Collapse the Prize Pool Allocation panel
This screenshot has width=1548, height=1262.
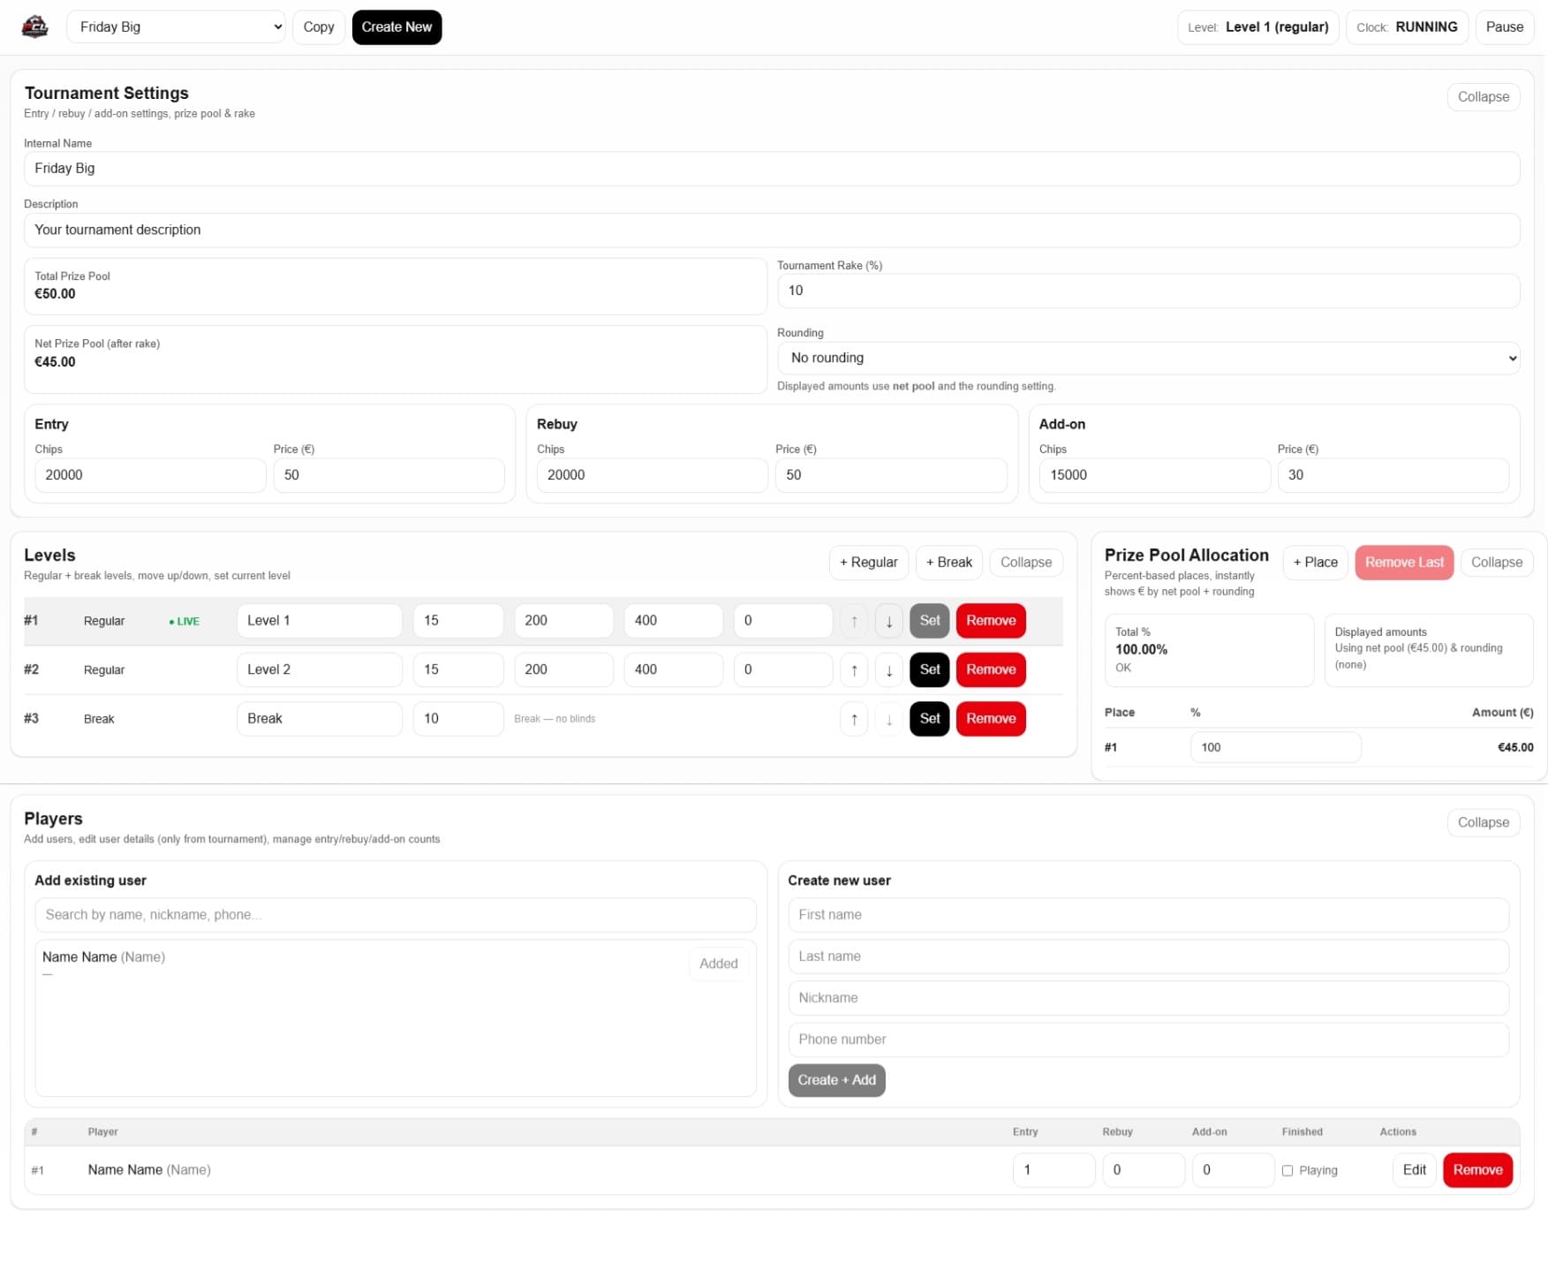[1497, 562]
